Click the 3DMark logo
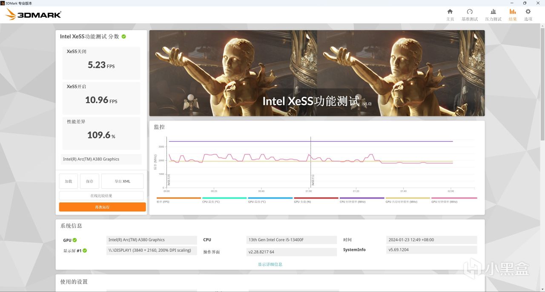 (x=34, y=15)
